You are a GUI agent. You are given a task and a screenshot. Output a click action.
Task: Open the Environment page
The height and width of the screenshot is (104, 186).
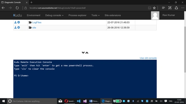[33, 15]
